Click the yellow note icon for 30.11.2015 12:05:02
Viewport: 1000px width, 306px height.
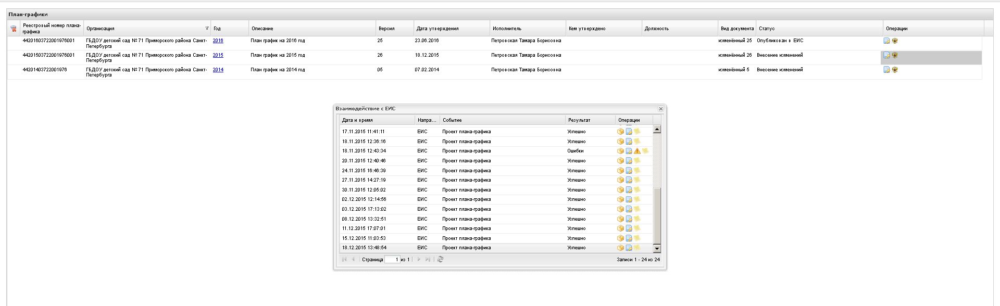click(x=637, y=190)
